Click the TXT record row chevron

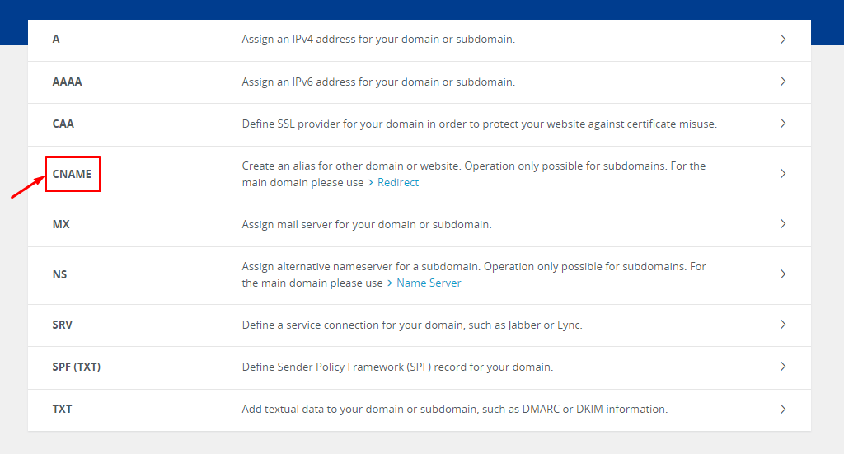pos(783,409)
